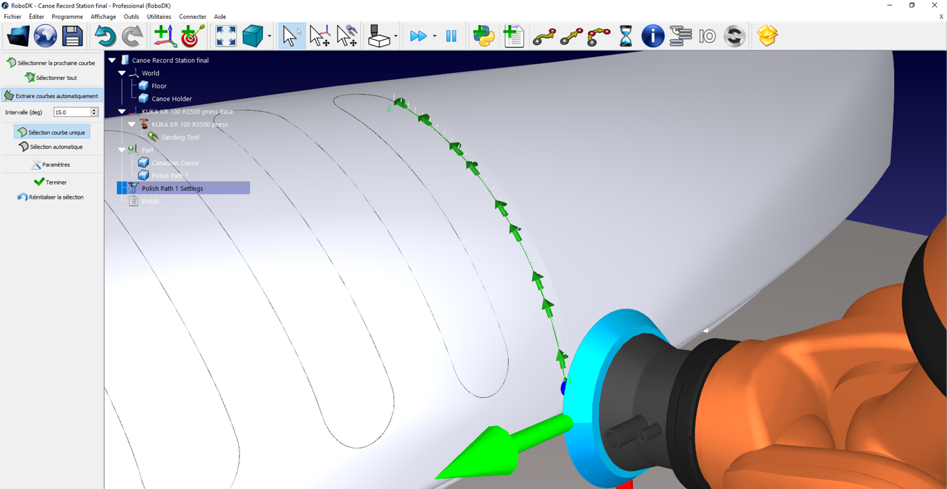Add a reference frame
The width and height of the screenshot is (947, 489).
(x=165, y=36)
